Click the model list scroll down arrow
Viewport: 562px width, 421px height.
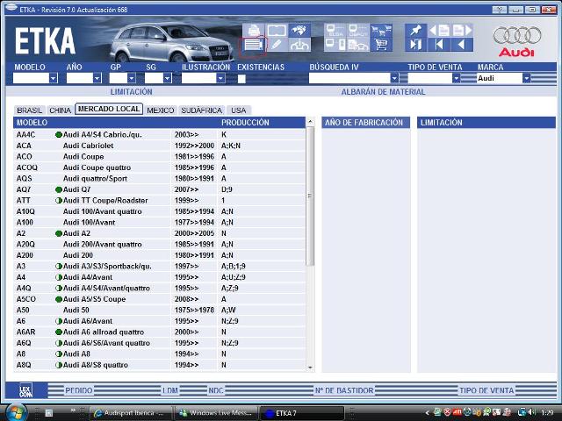pos(310,367)
